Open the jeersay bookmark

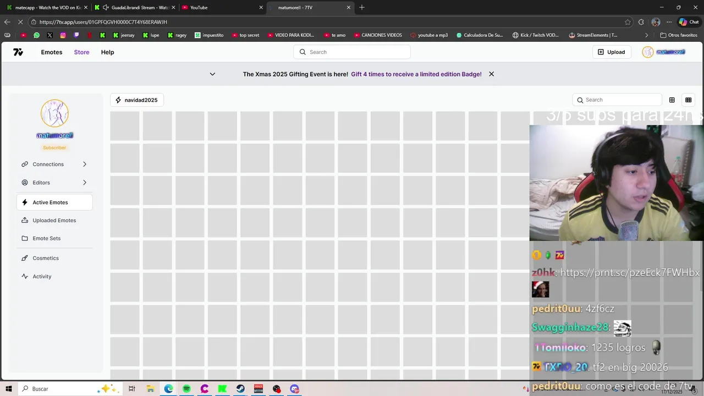click(124, 35)
